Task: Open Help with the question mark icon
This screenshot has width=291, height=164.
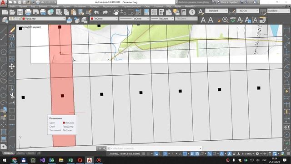Action: [x=192, y=12]
